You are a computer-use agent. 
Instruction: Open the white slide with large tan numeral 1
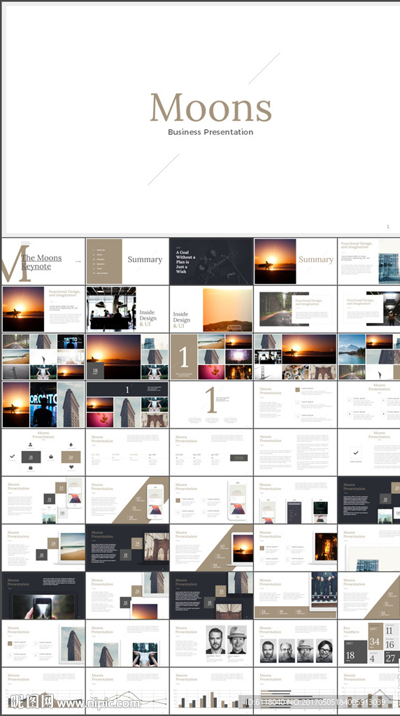coord(211,405)
